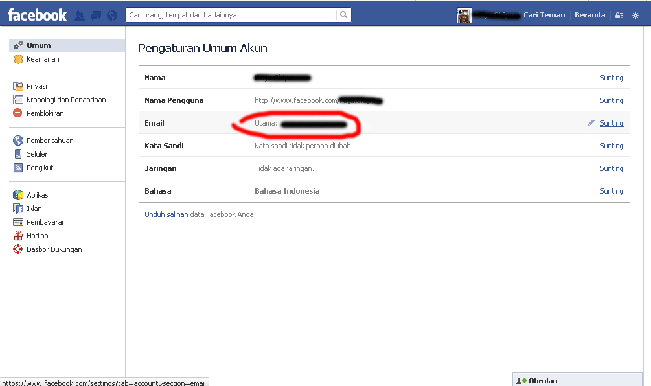The height and width of the screenshot is (386, 651).
Task: Click the Kronologi dan Penandaan icon
Action: [x=18, y=100]
